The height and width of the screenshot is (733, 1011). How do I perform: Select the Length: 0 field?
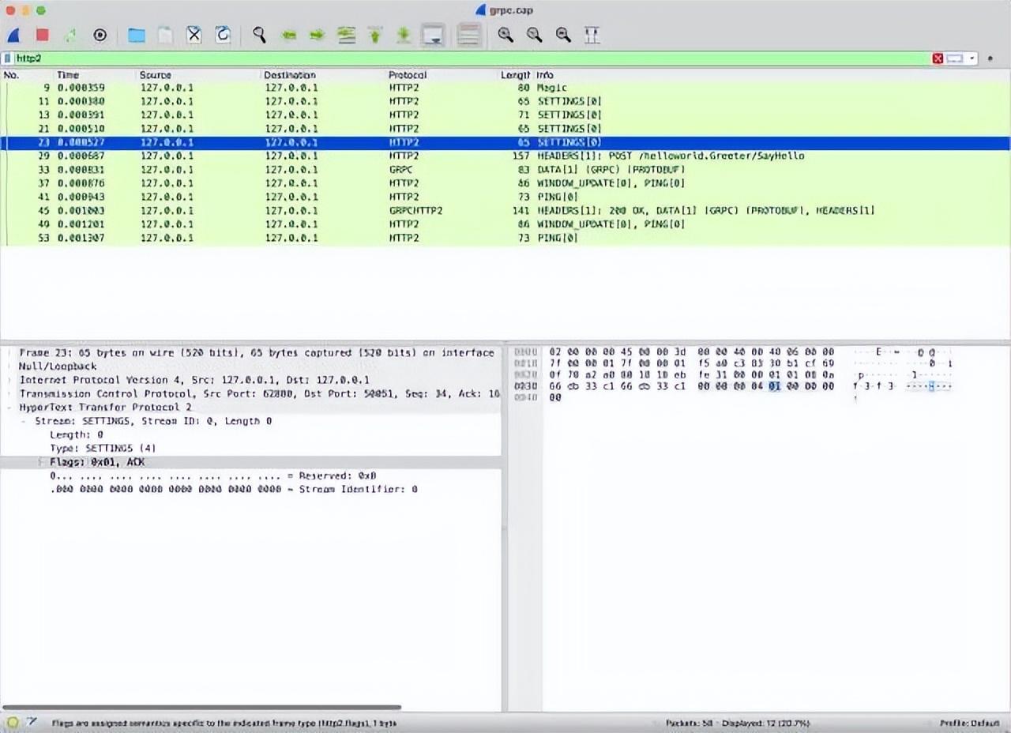(x=77, y=434)
